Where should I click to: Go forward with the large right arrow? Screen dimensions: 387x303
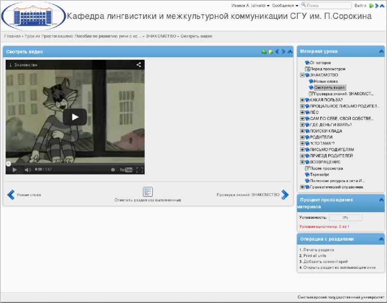tap(285, 195)
